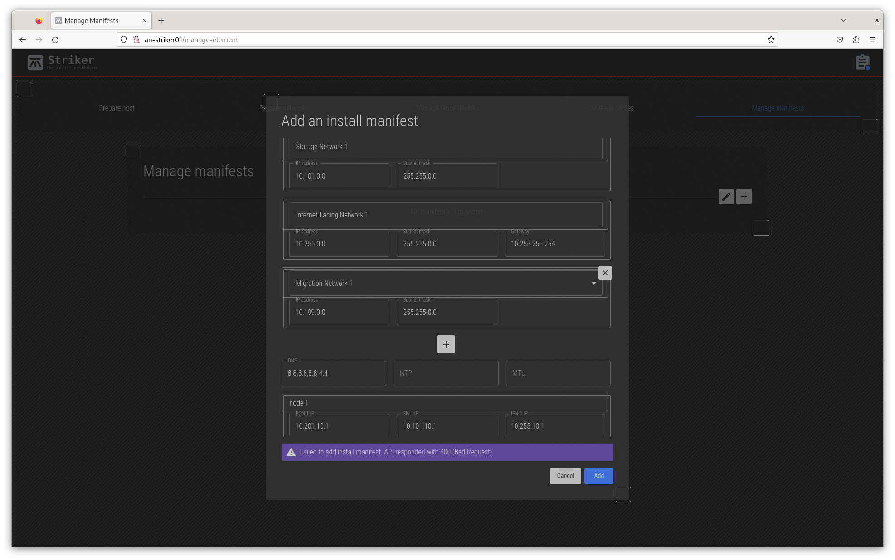Open the jobs clipboard icon in header
This screenshot has width=895, height=560.
[862, 63]
